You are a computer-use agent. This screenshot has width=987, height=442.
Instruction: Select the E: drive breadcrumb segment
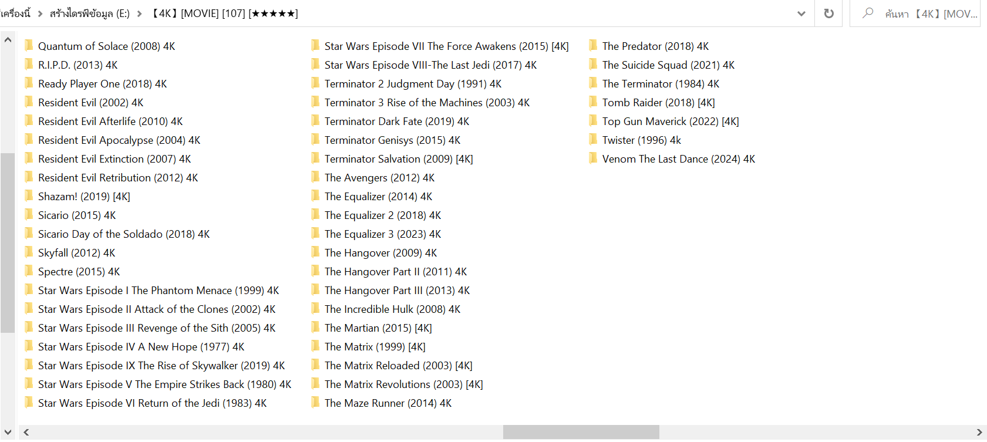pos(89,14)
